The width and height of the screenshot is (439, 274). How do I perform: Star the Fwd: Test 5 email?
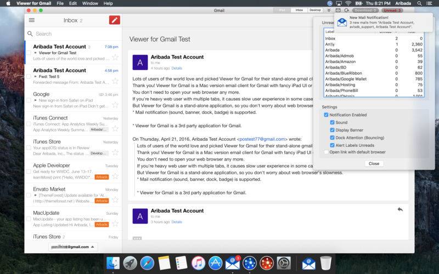tap(115, 81)
